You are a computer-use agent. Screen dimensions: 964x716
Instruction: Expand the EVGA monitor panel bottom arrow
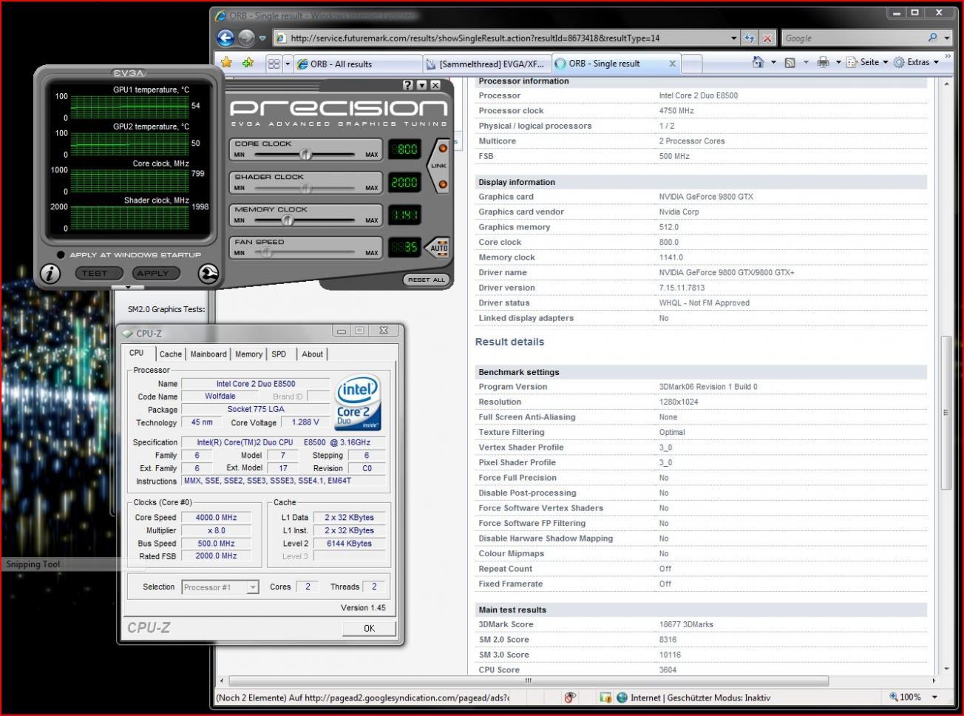[129, 288]
